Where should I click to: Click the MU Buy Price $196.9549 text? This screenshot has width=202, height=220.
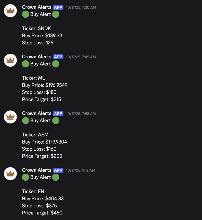pyautogui.click(x=45, y=85)
